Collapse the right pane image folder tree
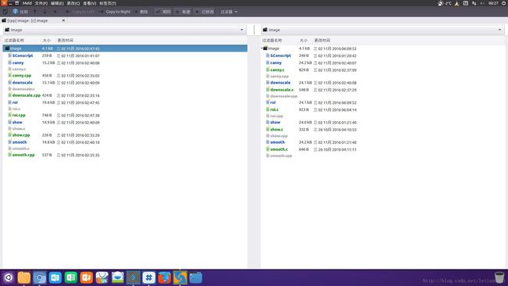This screenshot has width=508, height=286. pyautogui.click(x=262, y=48)
